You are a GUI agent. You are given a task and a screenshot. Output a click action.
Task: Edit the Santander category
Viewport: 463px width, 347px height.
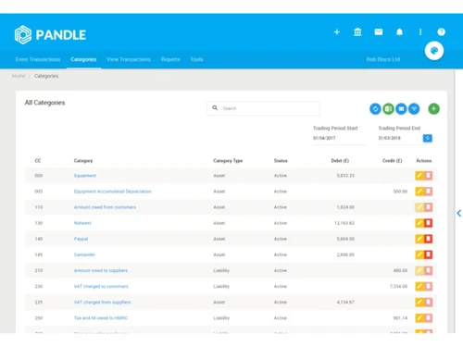(419, 254)
